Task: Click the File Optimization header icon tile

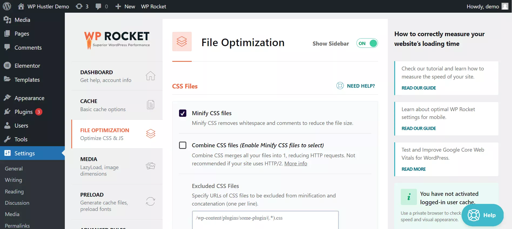Action: pos(182,42)
